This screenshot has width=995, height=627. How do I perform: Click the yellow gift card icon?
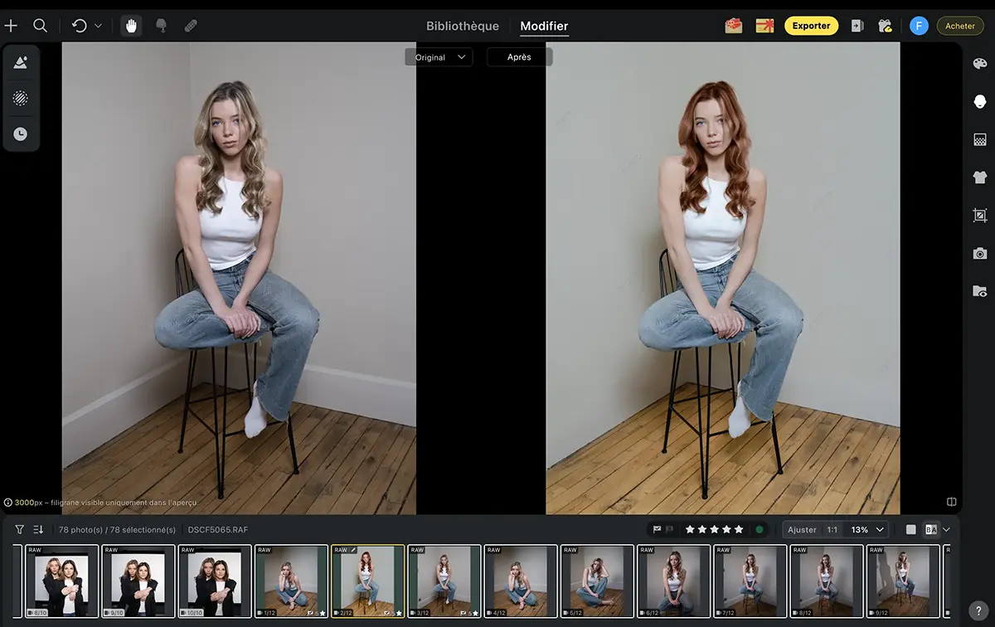coord(764,26)
